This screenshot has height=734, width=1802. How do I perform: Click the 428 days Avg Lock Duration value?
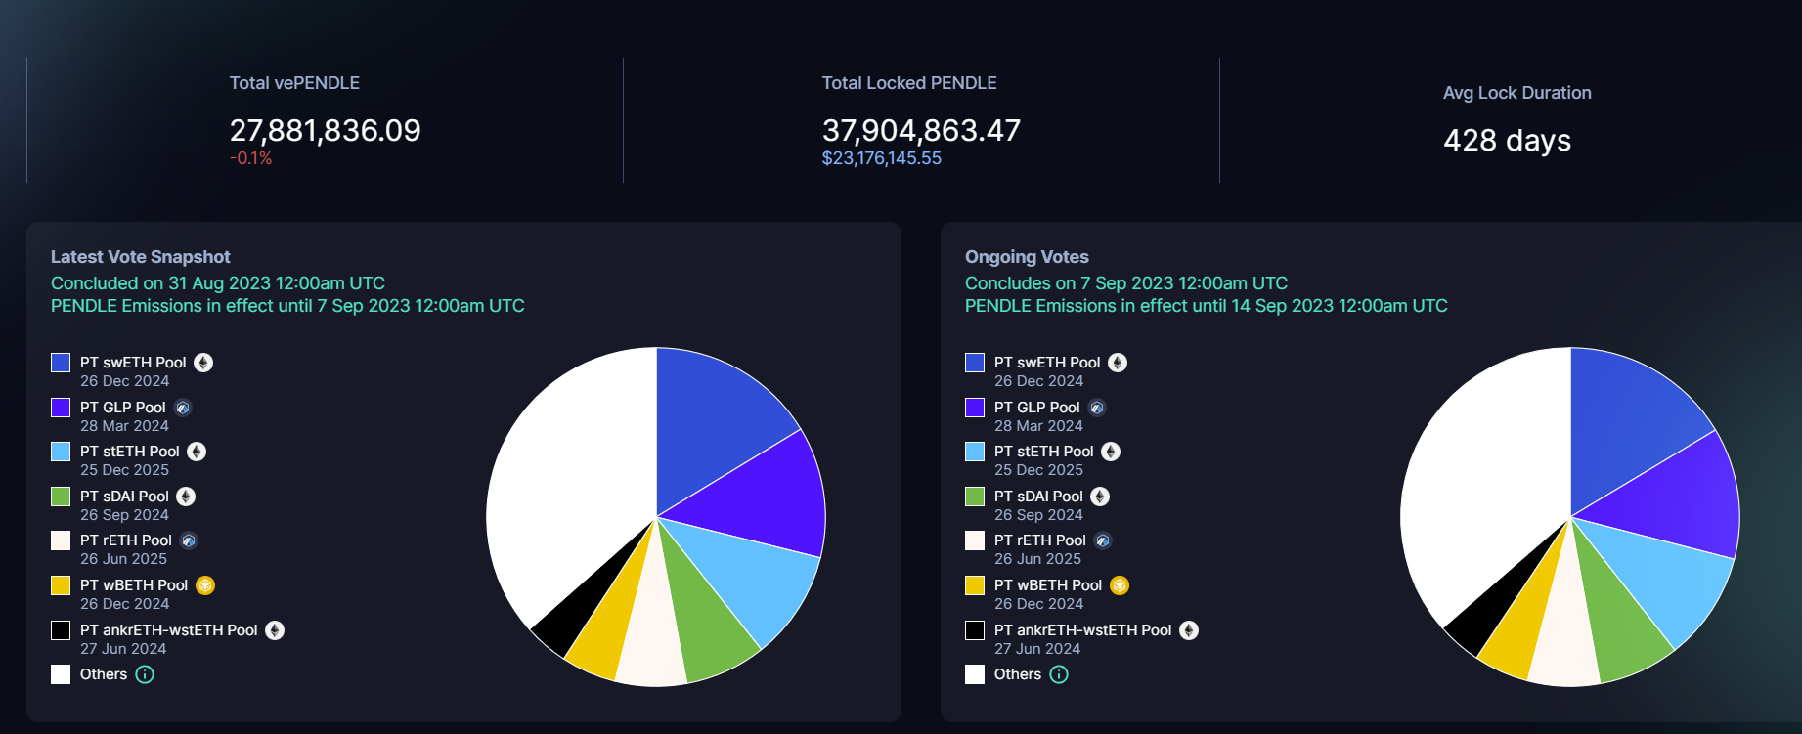pos(1507,140)
